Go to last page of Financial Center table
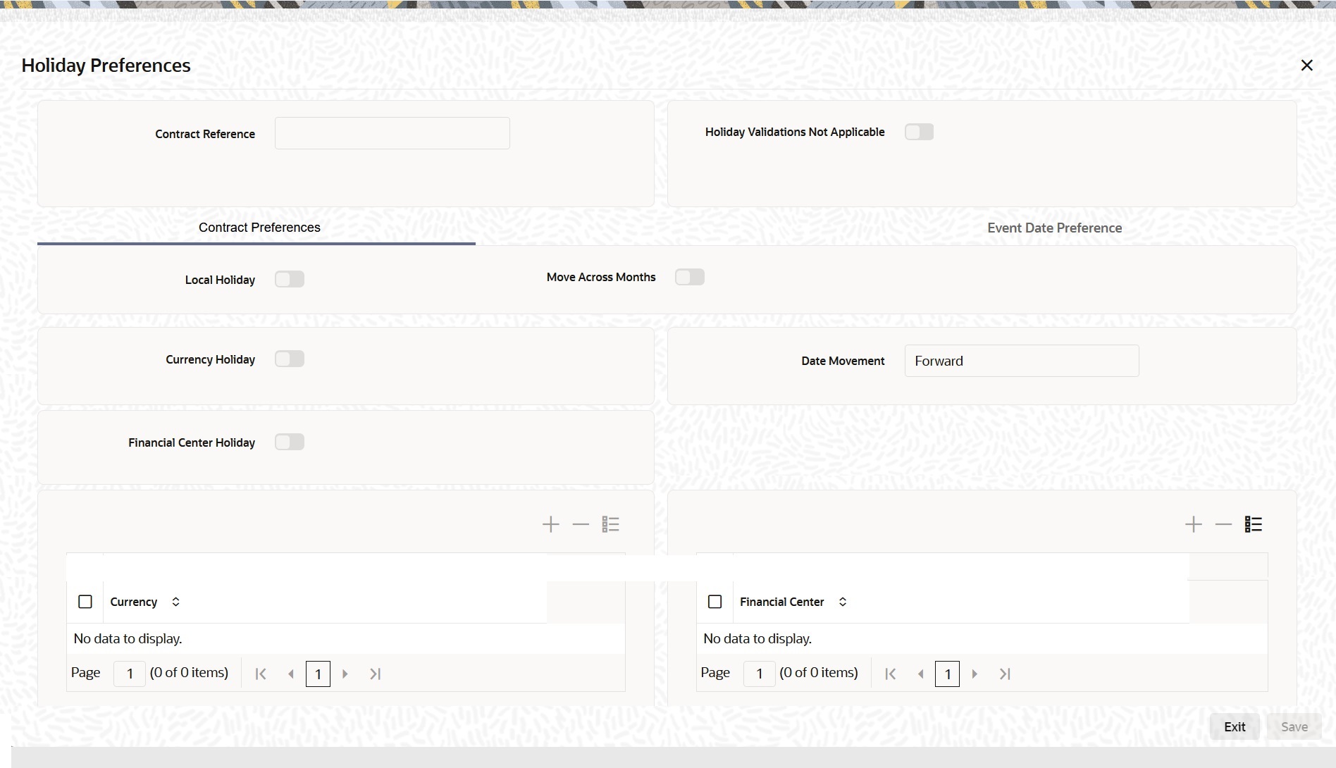Image resolution: width=1336 pixels, height=768 pixels. point(1006,674)
